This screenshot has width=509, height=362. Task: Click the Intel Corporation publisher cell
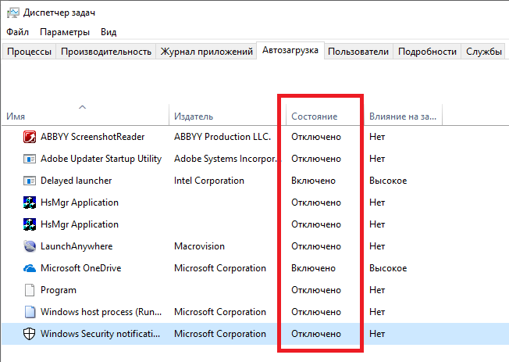pos(209,181)
